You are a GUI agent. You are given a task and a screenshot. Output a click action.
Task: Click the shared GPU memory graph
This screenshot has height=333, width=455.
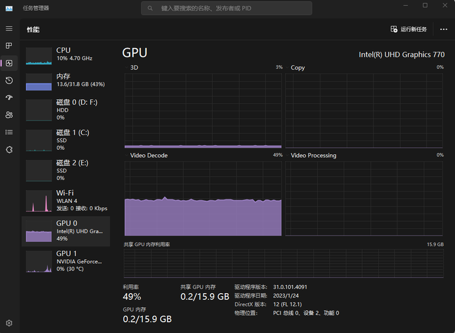(x=284, y=263)
